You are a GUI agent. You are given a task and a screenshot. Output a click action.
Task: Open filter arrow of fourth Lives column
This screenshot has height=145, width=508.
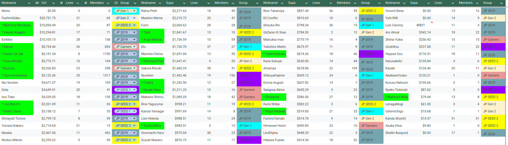point(453,3)
